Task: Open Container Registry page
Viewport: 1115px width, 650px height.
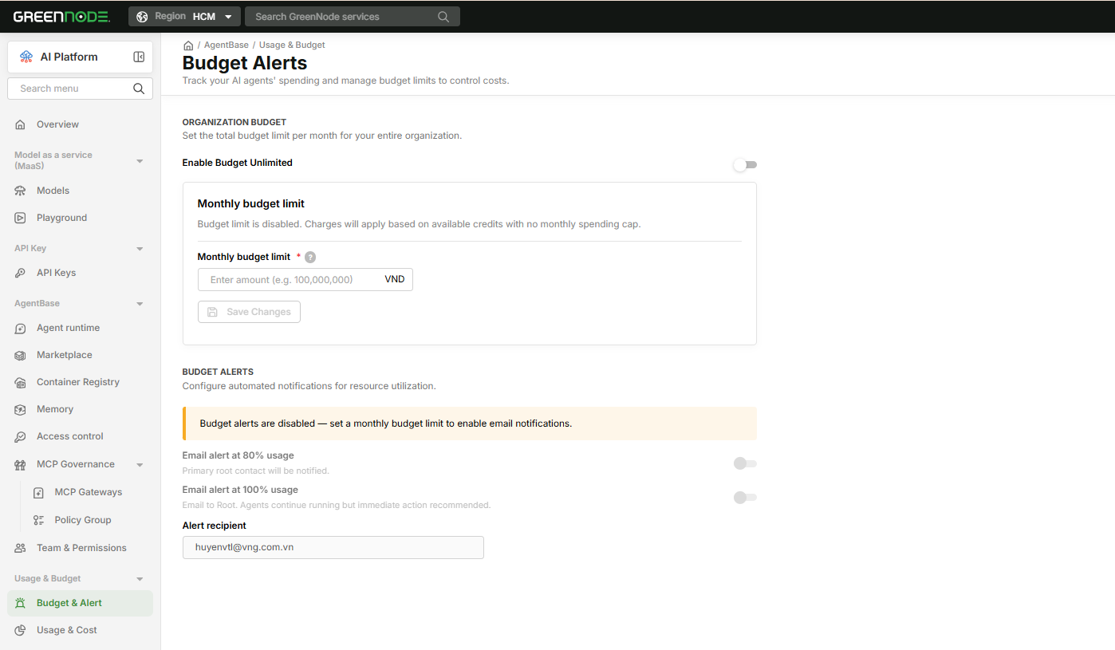Action: pyautogui.click(x=80, y=382)
